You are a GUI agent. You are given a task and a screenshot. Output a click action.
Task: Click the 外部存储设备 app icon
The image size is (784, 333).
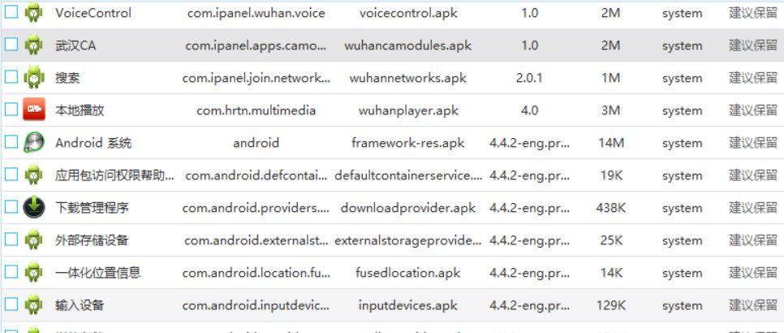pyautogui.click(x=33, y=240)
